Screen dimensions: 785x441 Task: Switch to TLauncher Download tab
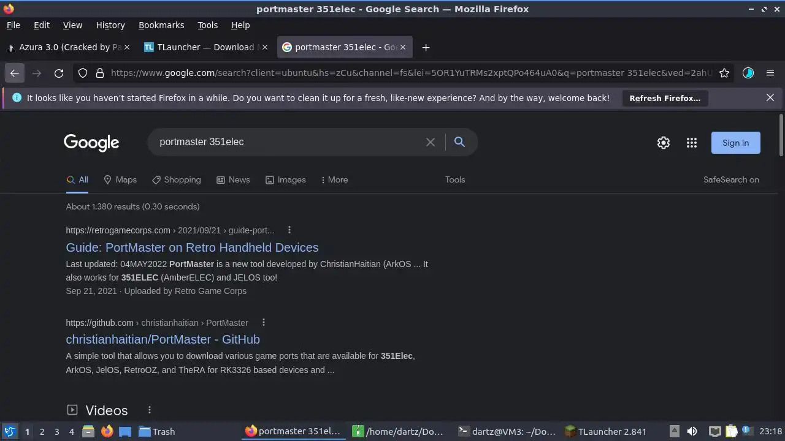(206, 47)
